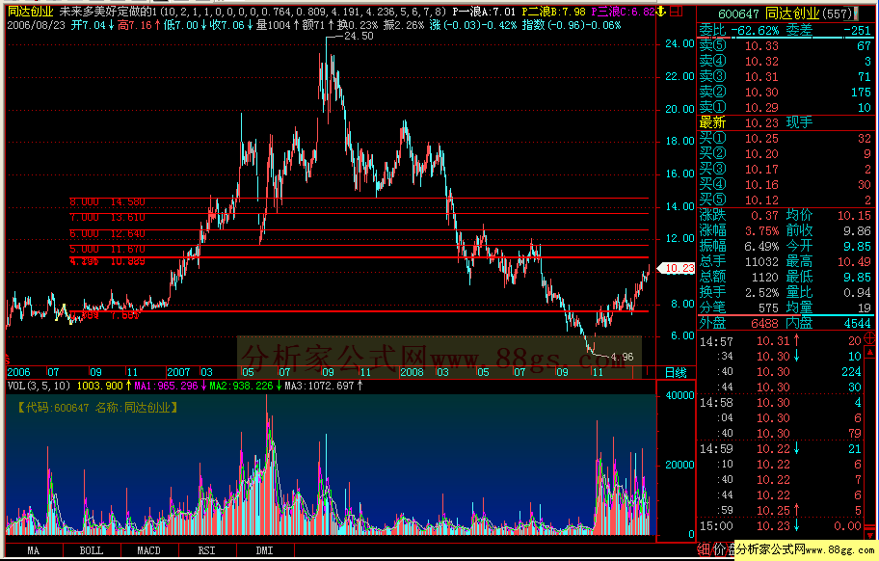This screenshot has height=561, width=879.
Task: Click the tick list scroll-up arrow
Action: [869, 352]
